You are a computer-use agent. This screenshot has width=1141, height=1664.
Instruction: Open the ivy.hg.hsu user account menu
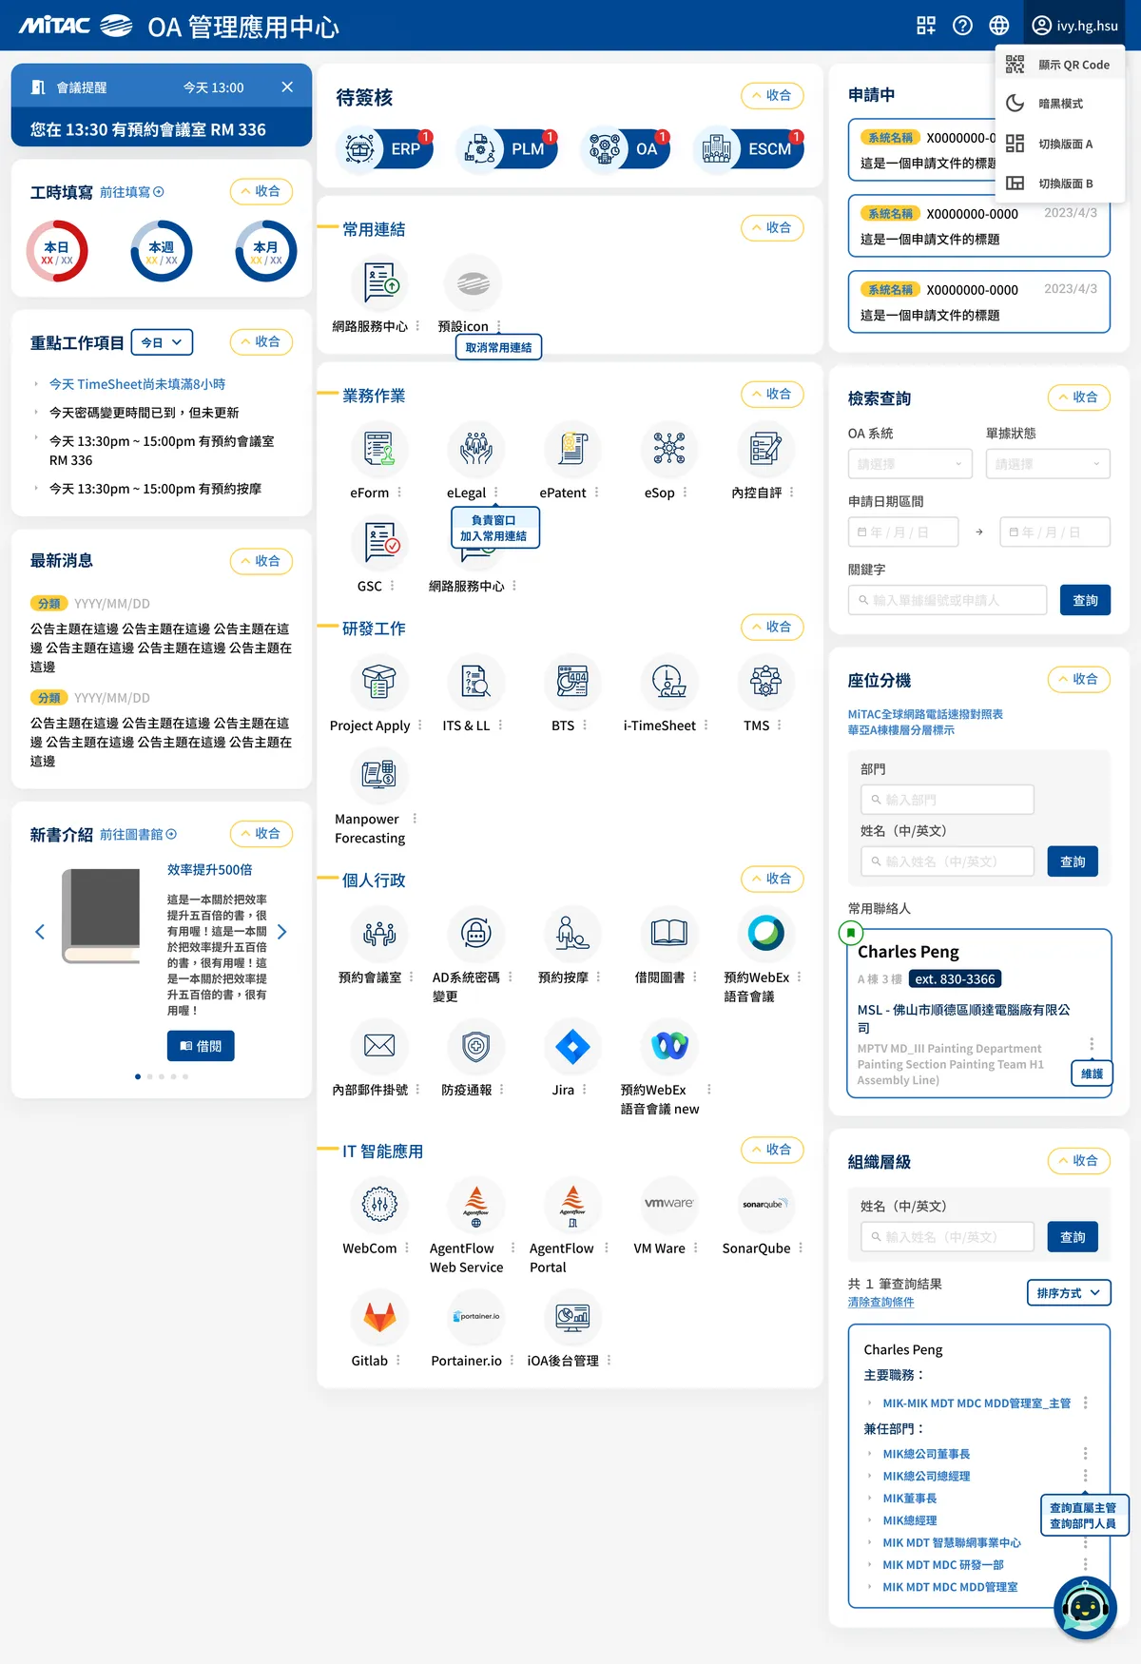(x=1074, y=26)
